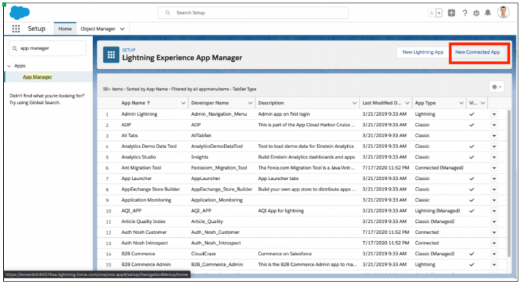The width and height of the screenshot is (521, 284).
Task: Click the global actions plus icon
Action: point(451,13)
